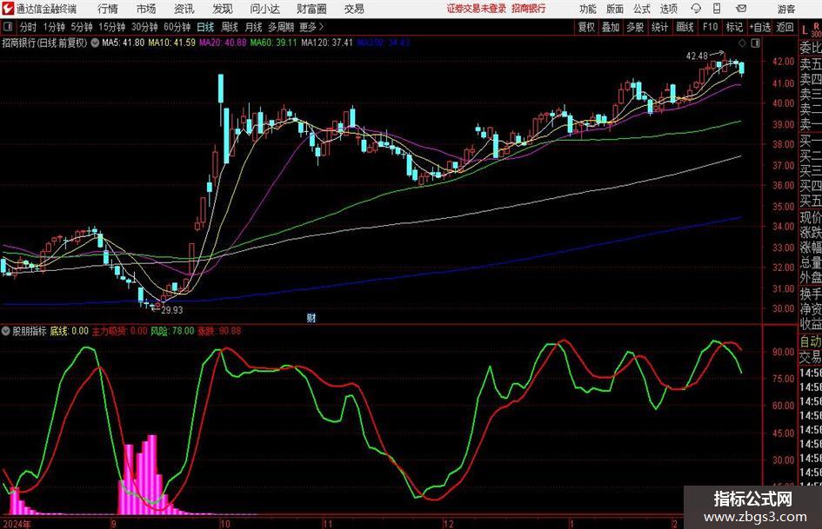The height and width of the screenshot is (529, 822).
Task: Expand the 更多 periods chevron
Action: [x=312, y=27]
